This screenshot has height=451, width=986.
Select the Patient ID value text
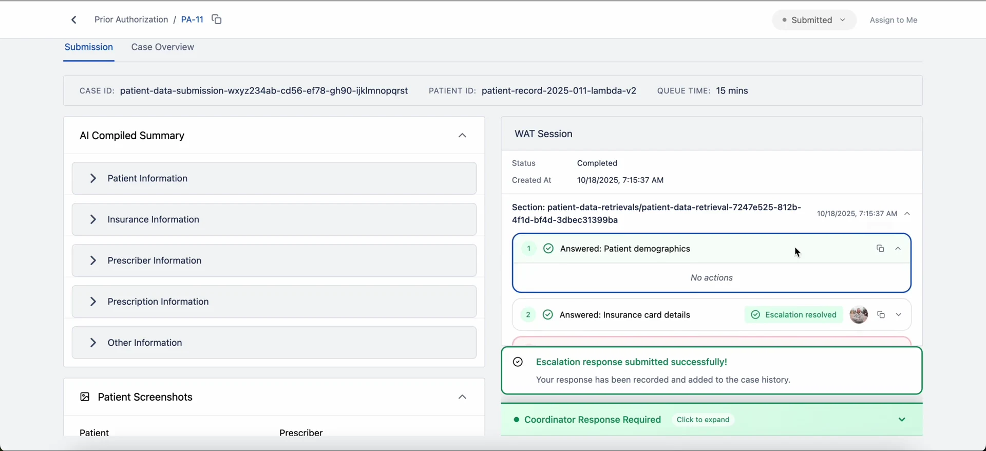coord(559,91)
